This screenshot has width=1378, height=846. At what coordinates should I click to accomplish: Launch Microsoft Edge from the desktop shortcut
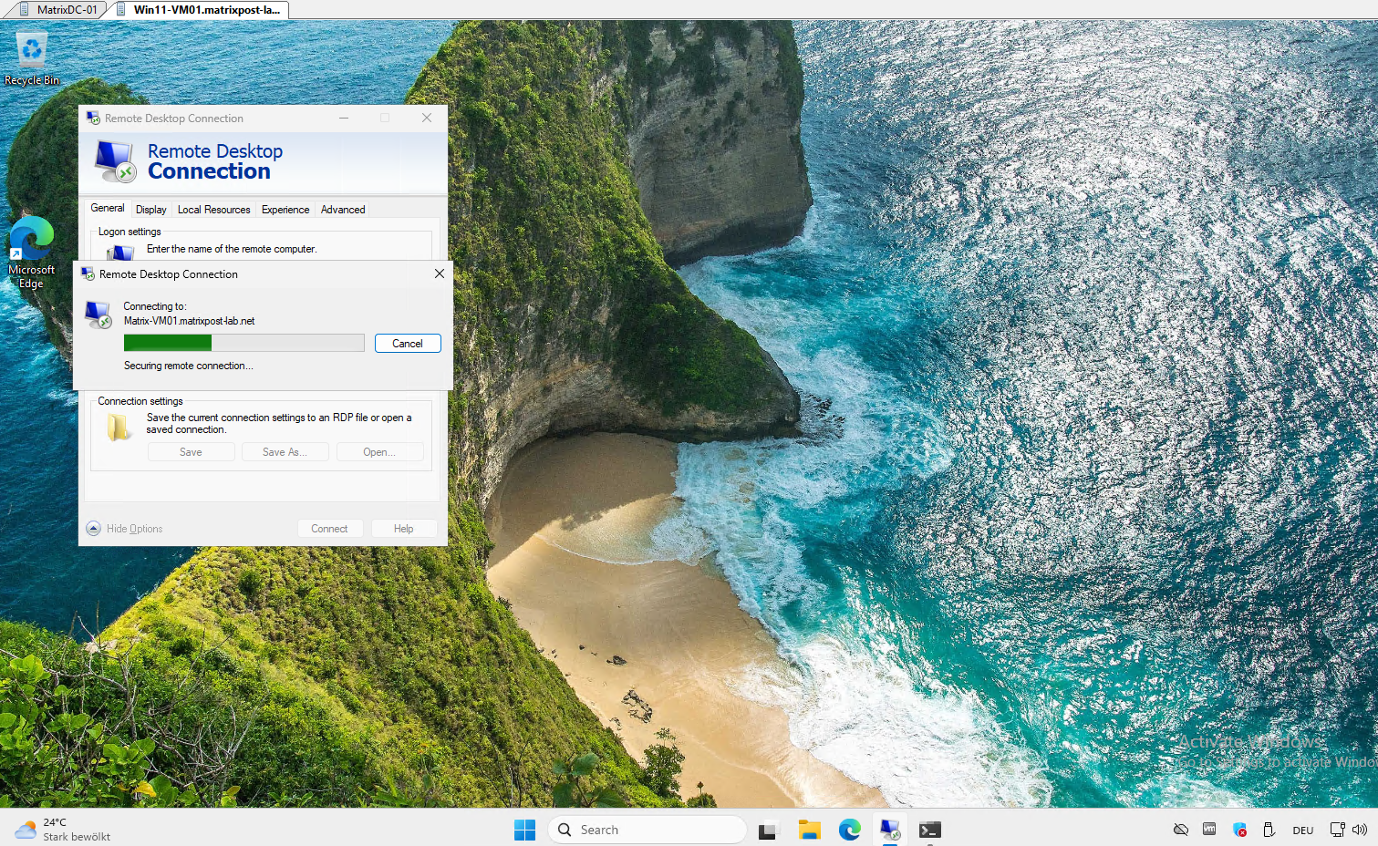click(x=32, y=253)
